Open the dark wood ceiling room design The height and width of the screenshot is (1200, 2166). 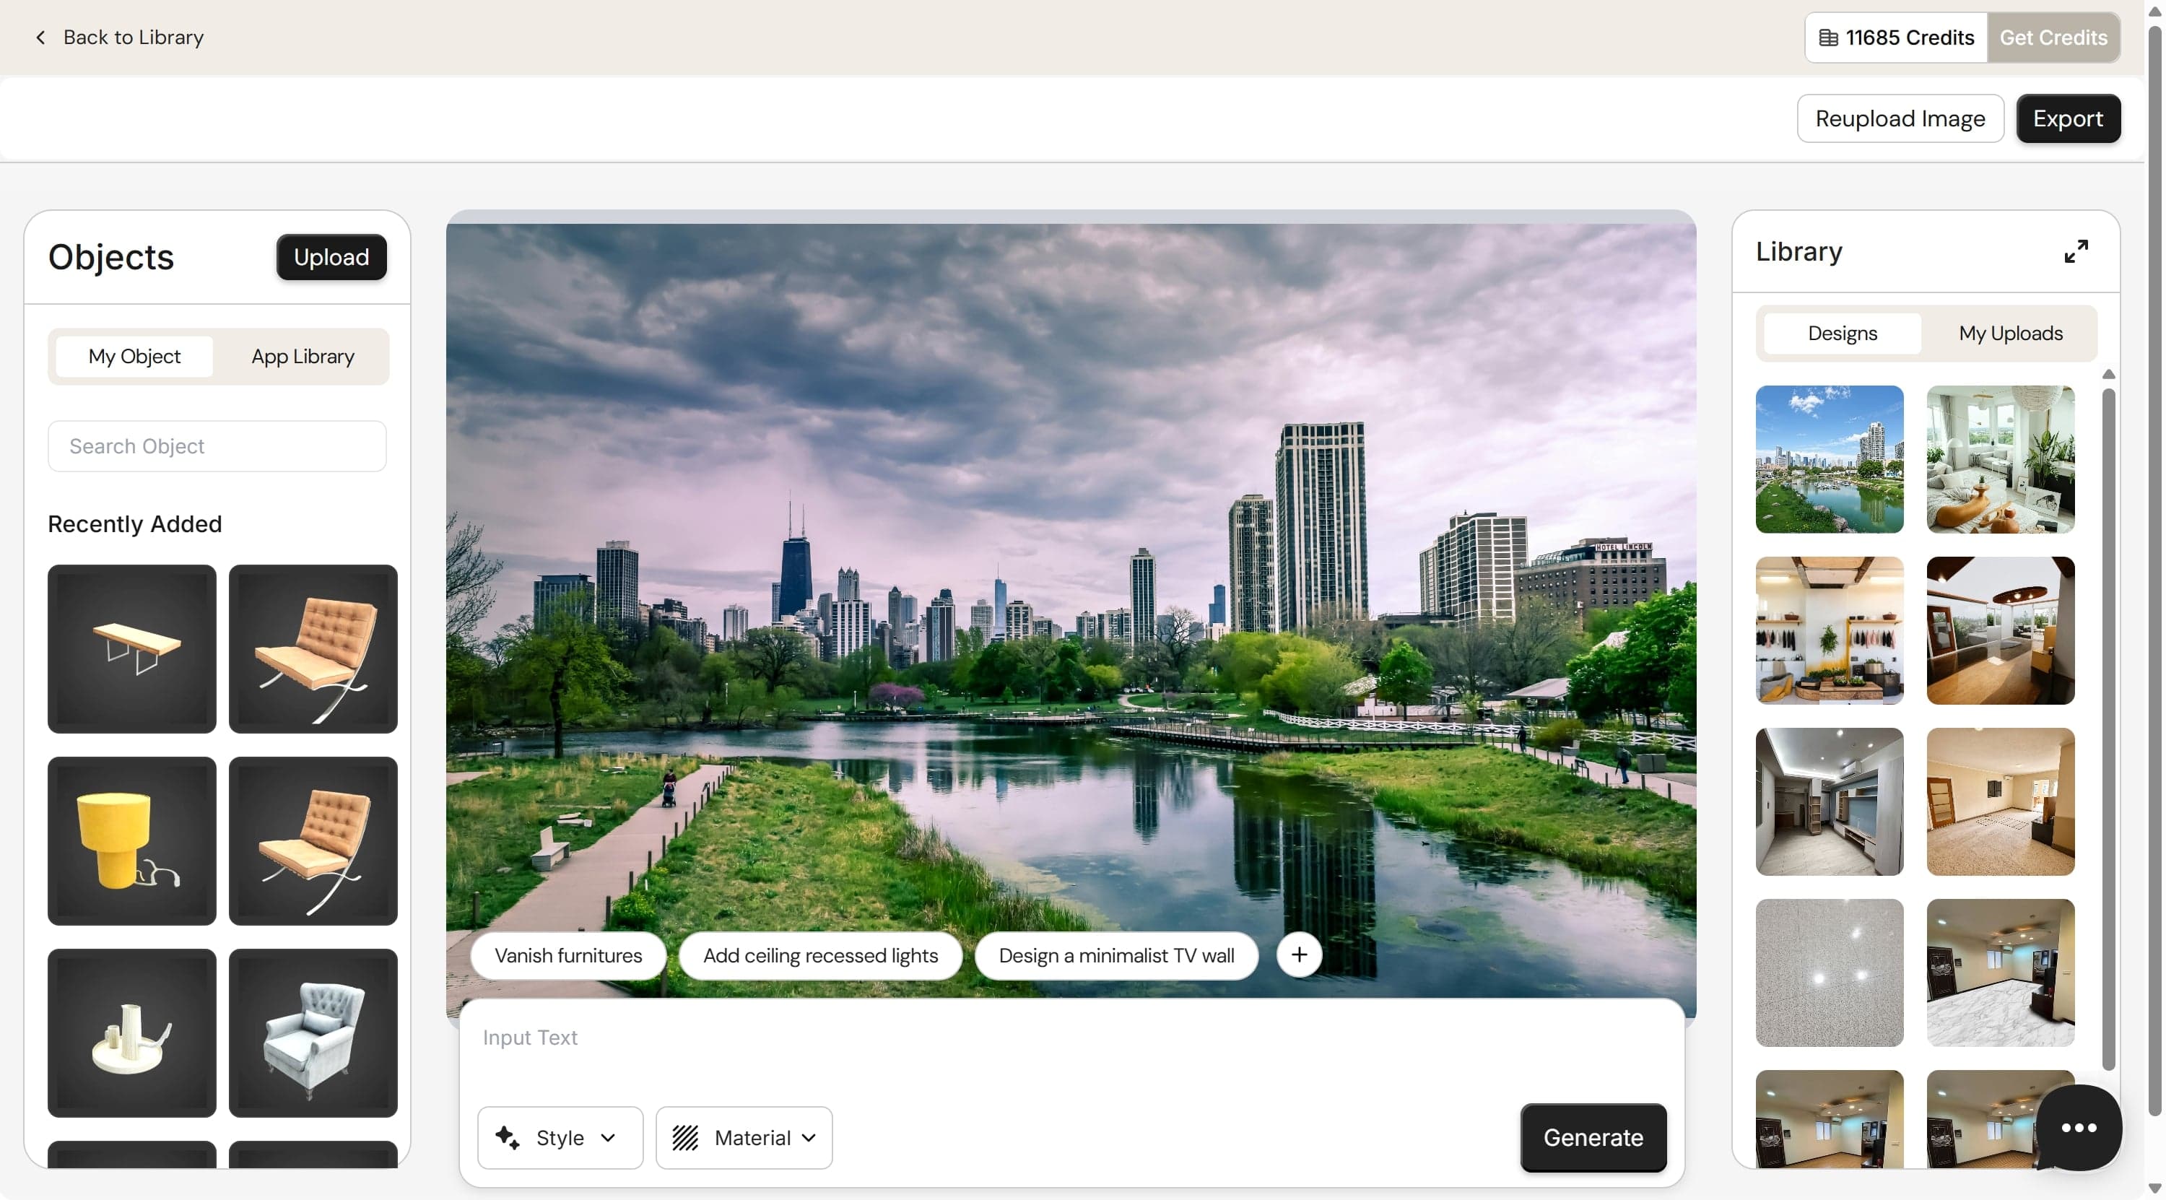coord(1999,630)
